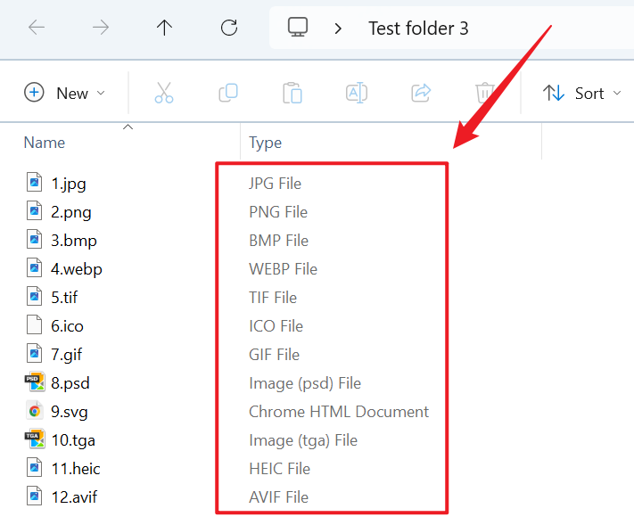Select file 12.avif

(x=74, y=497)
